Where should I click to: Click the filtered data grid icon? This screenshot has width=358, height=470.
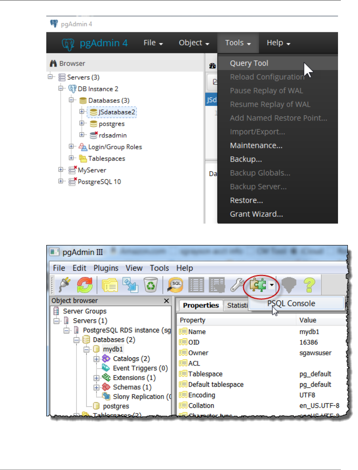click(217, 285)
